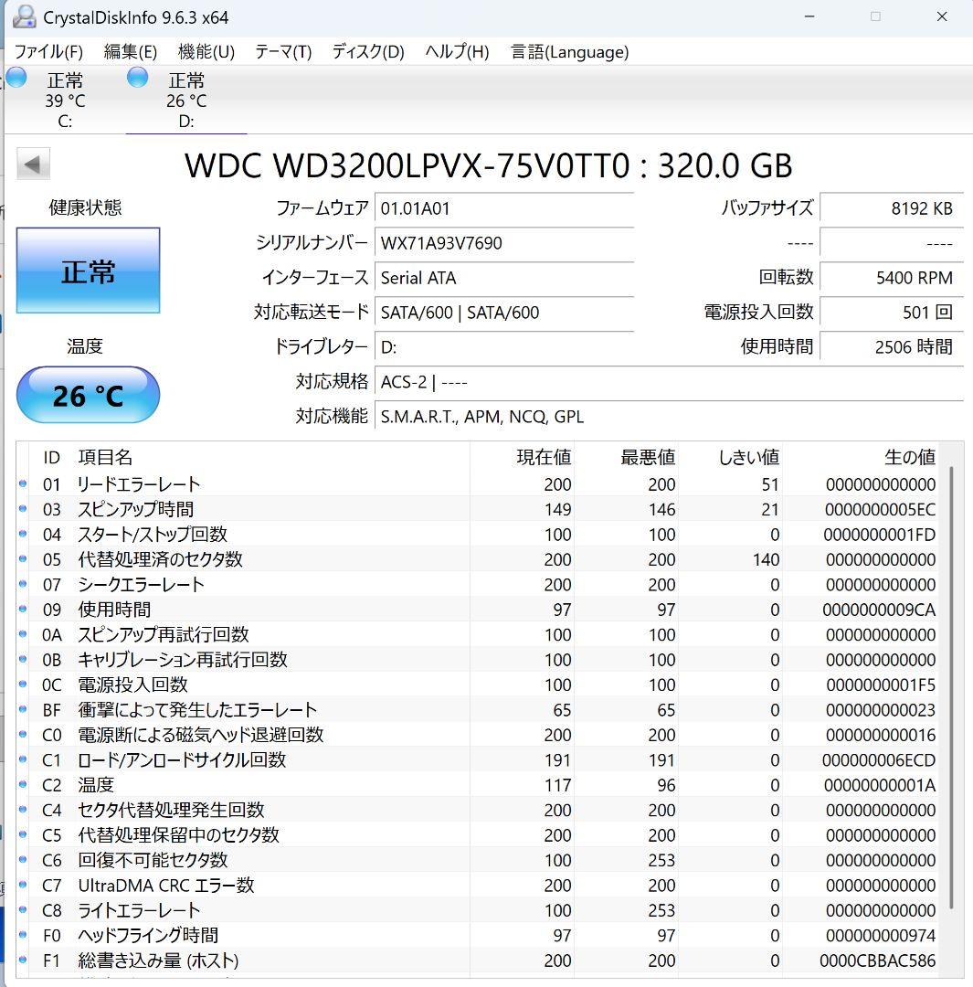Viewport: 973px width, 987px height.
Task: Select the D: drive tab
Action: click(186, 101)
